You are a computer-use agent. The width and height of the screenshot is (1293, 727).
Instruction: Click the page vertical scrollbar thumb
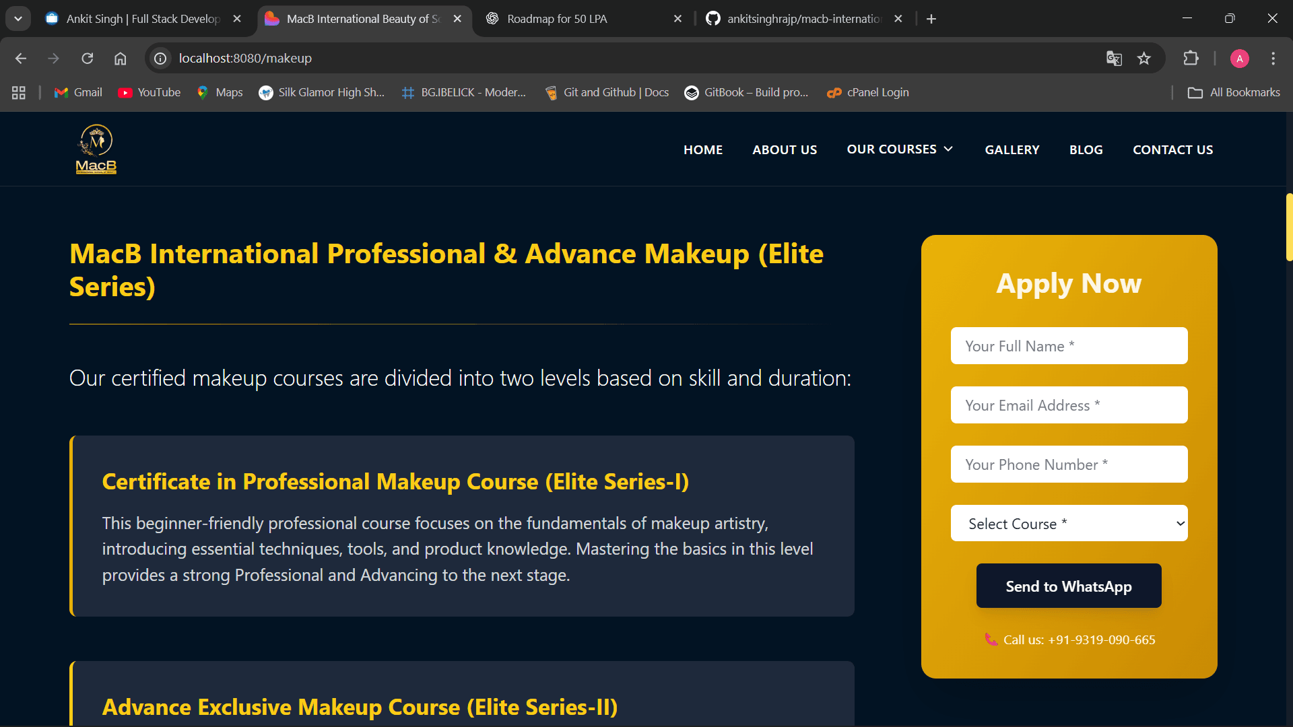pyautogui.click(x=1288, y=227)
